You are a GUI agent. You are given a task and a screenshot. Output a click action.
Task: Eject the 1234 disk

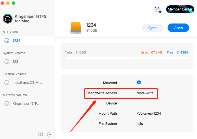[x=152, y=28]
